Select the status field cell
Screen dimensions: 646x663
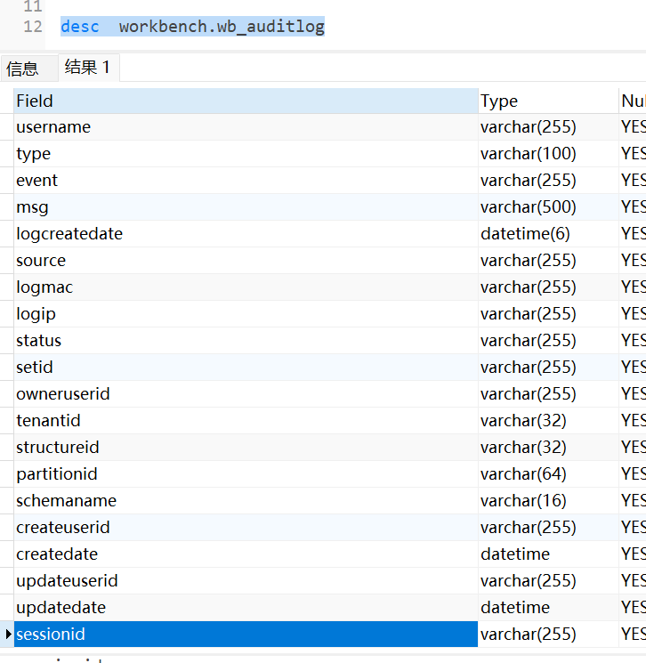click(x=246, y=340)
